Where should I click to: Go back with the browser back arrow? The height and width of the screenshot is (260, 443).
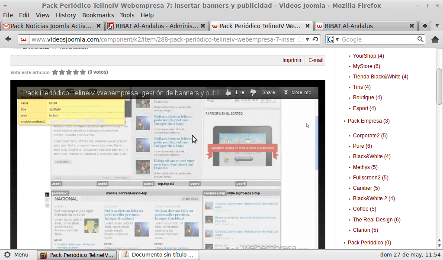coord(8,39)
